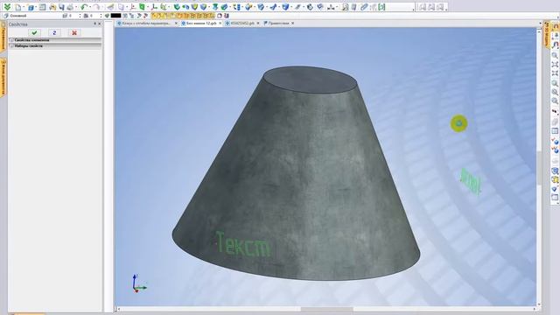Create a new document with the blank page icon
This screenshot has height=315, width=560.
pos(17,7)
